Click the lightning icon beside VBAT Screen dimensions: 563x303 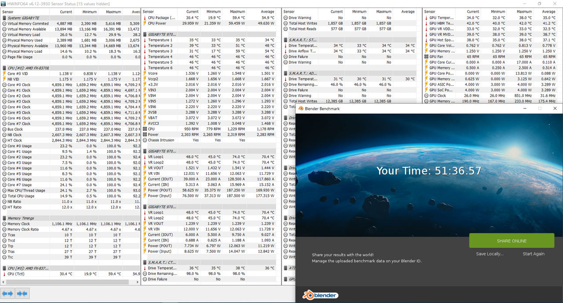click(145, 118)
